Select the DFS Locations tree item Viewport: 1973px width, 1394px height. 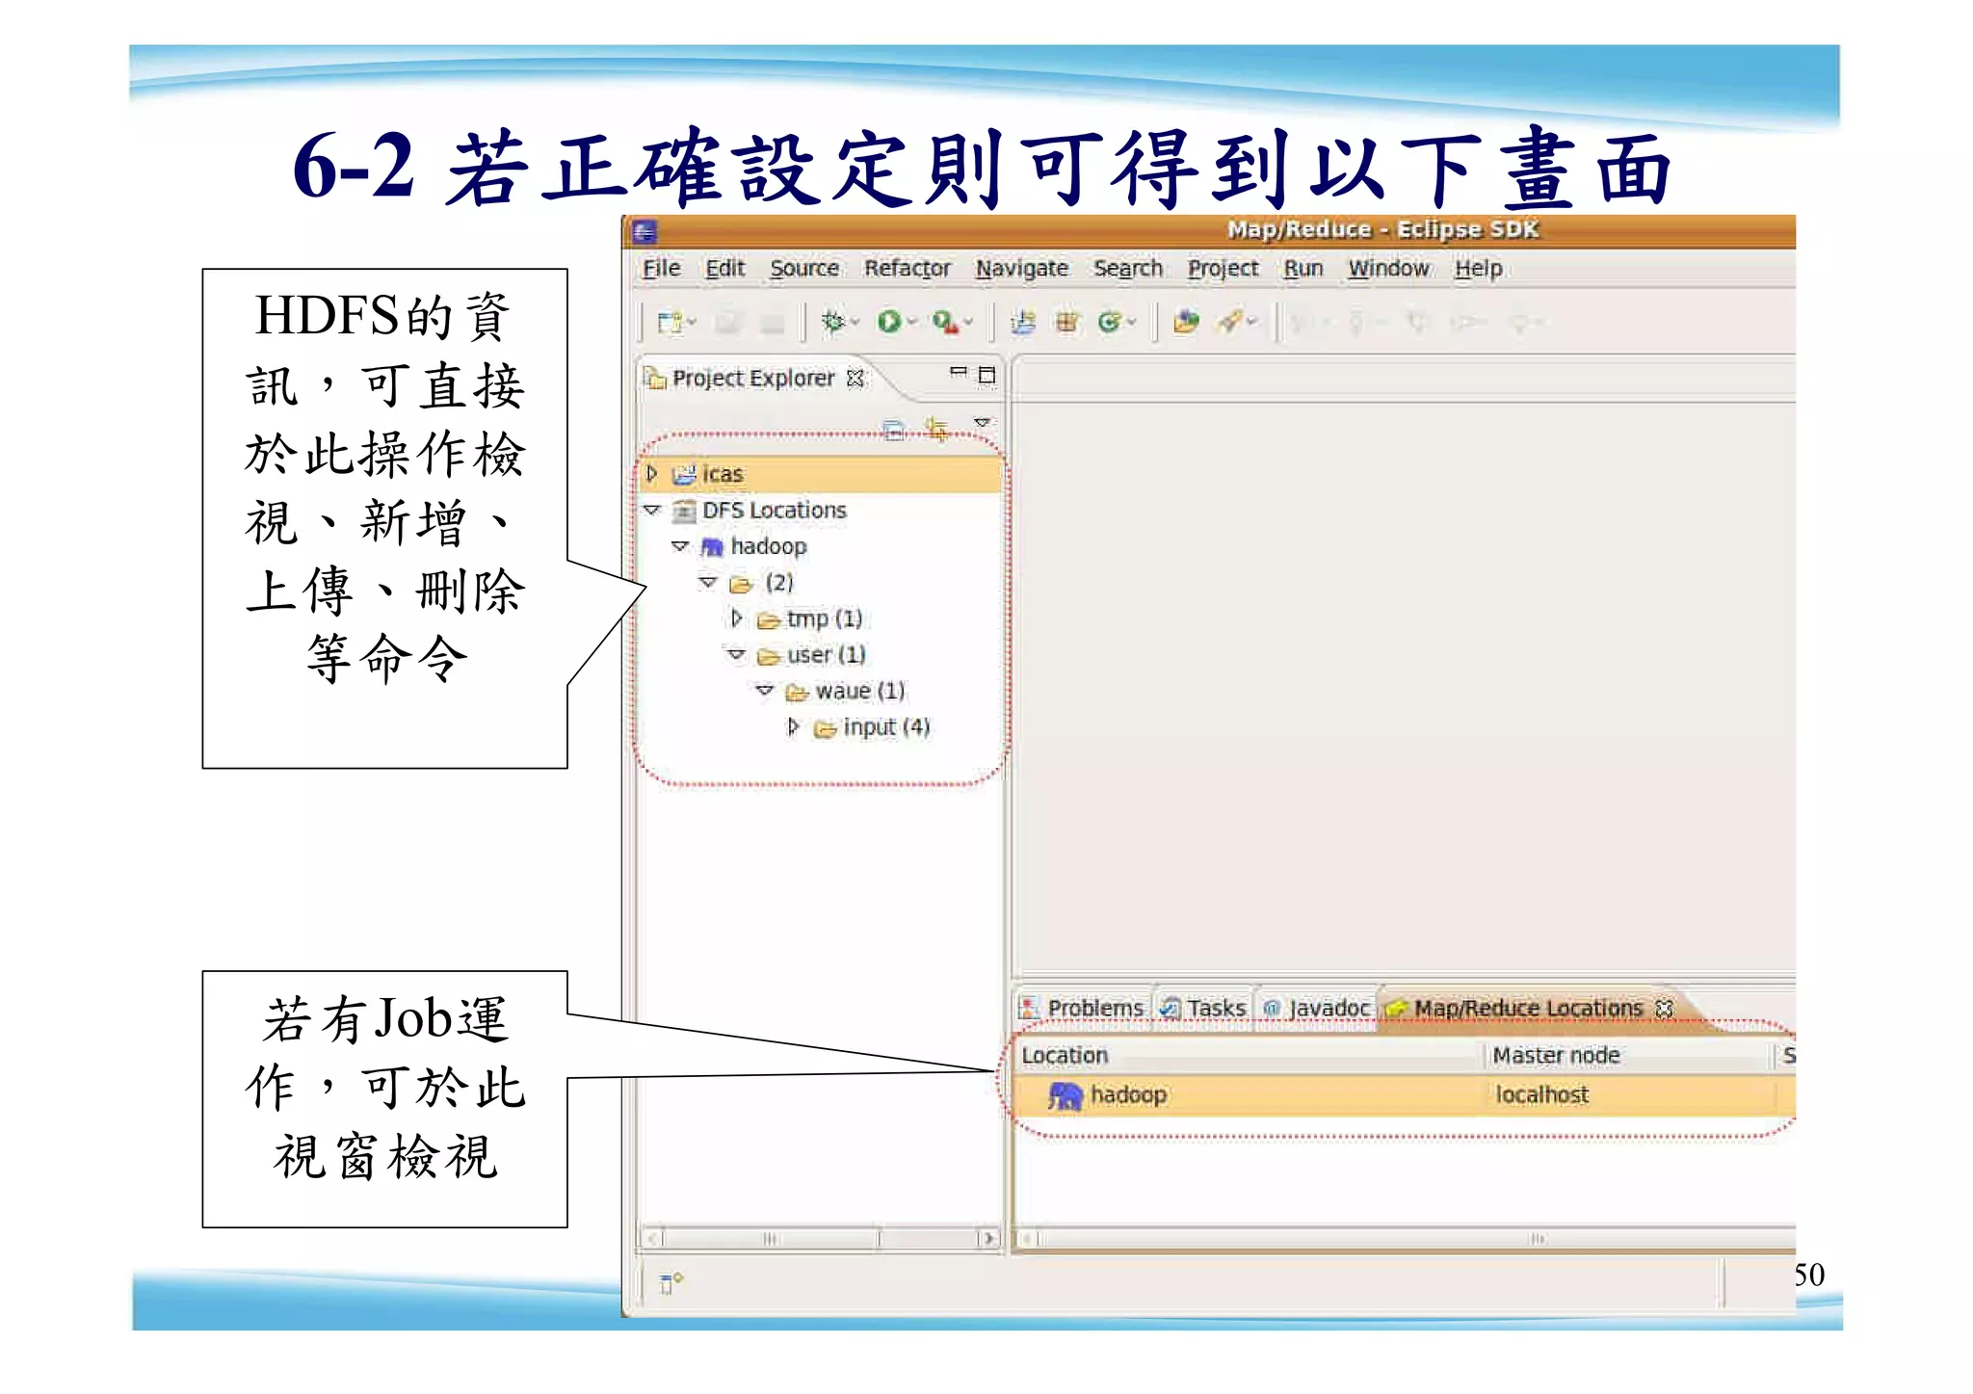(774, 511)
